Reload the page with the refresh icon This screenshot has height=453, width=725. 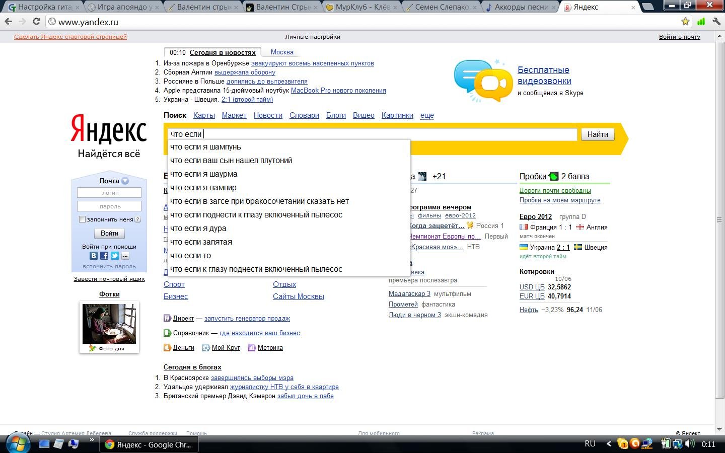(x=36, y=22)
